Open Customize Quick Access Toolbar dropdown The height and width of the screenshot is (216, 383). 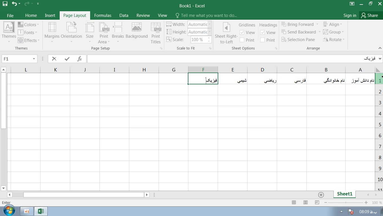38,4
